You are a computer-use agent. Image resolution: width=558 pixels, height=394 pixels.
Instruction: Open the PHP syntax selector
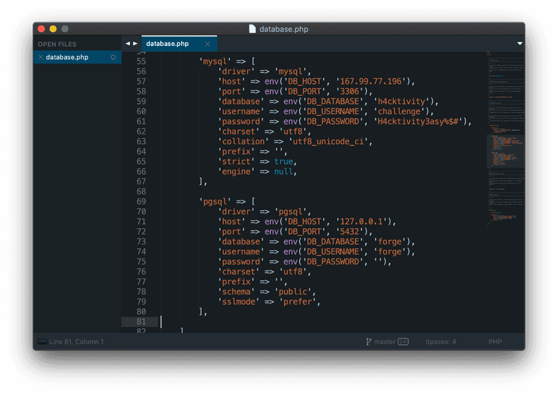pos(495,342)
